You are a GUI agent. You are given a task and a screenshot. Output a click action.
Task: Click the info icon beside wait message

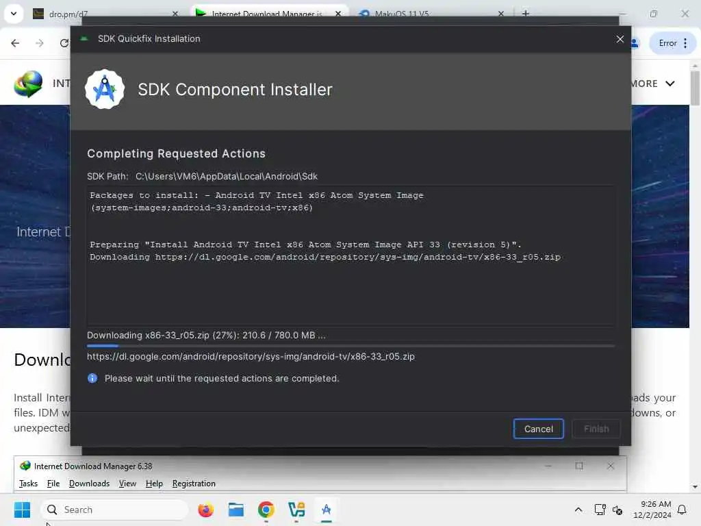[x=92, y=378]
